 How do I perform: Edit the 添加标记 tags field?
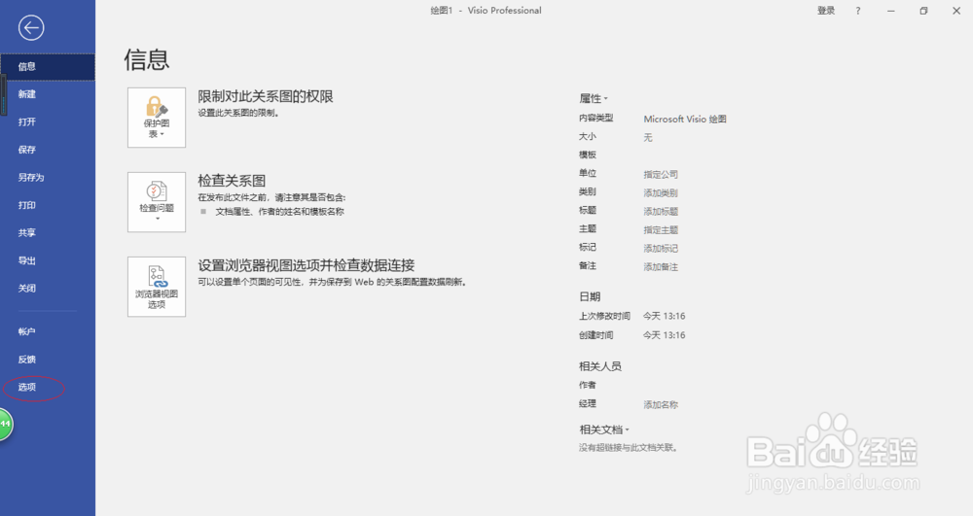(x=661, y=249)
